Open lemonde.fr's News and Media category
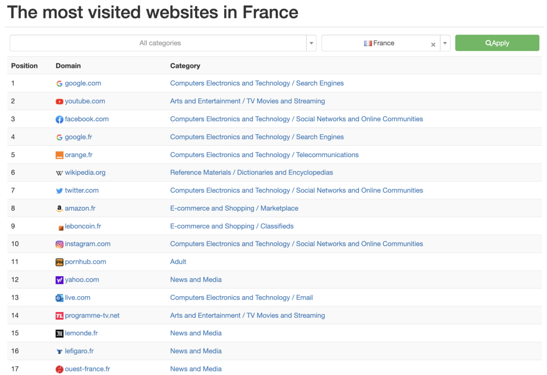Viewport: 547px width, 375px height. [196, 333]
